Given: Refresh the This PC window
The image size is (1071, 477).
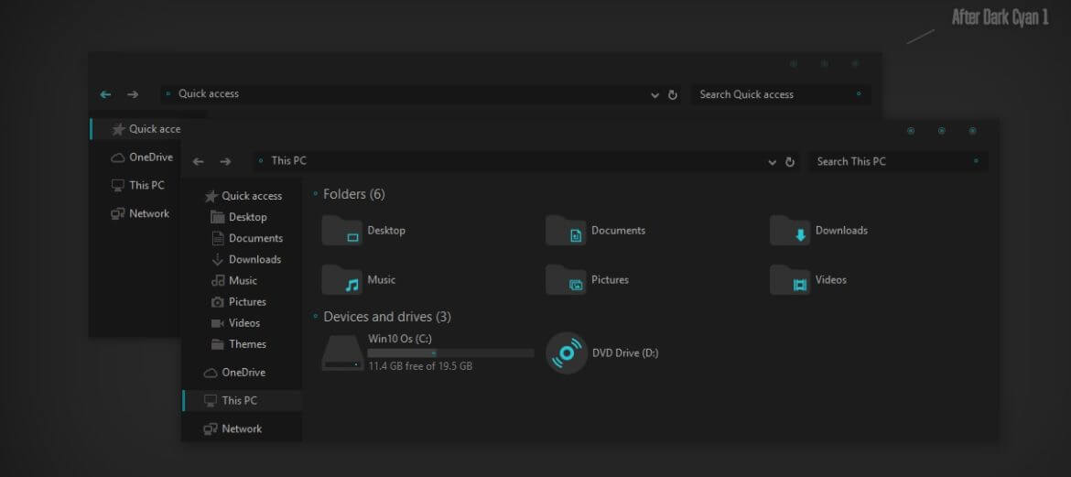Looking at the screenshot, I should tap(790, 162).
